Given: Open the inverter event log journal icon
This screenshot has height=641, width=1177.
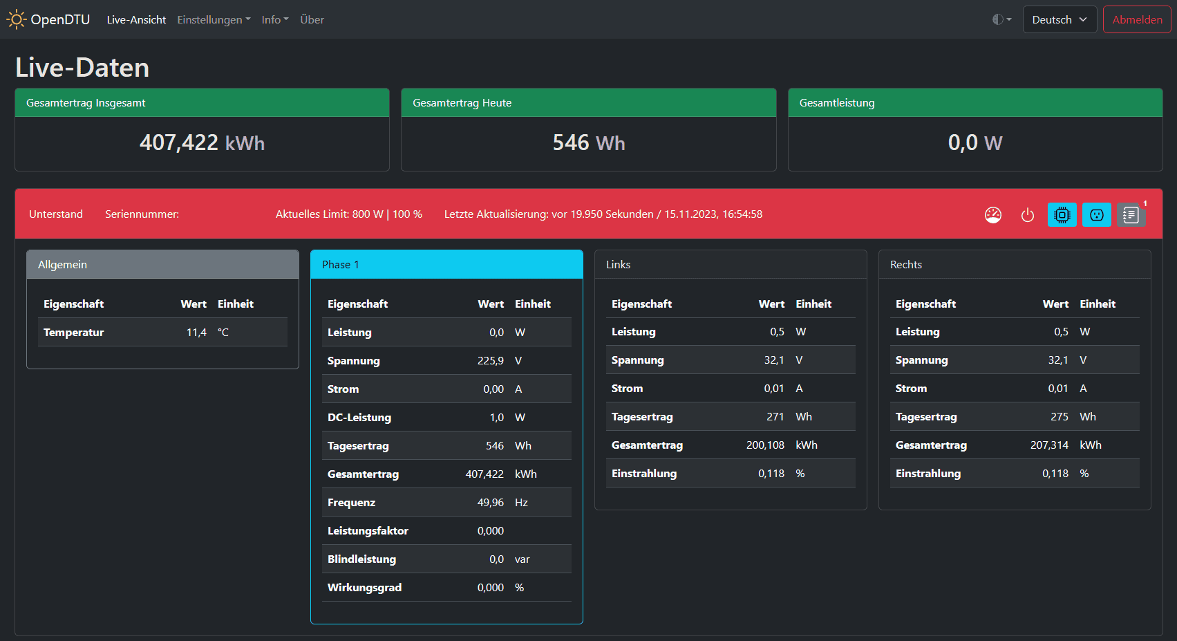Looking at the screenshot, I should click(x=1131, y=215).
